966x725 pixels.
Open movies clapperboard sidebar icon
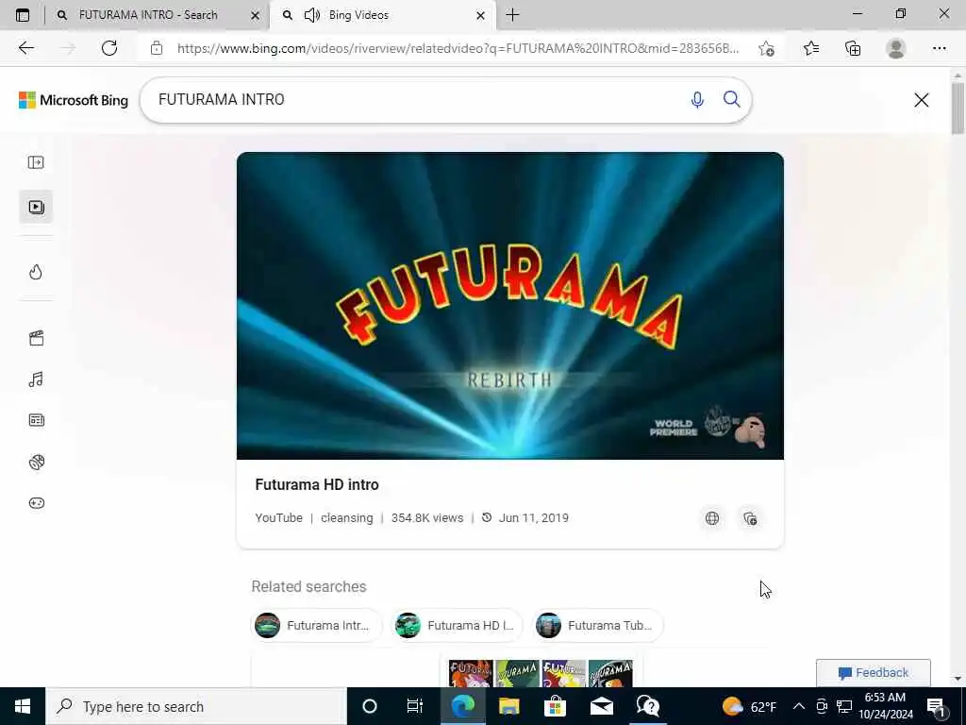pos(36,338)
